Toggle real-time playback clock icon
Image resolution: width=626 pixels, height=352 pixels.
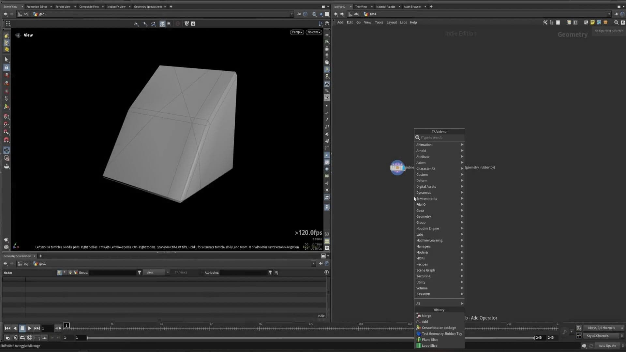click(x=30, y=338)
